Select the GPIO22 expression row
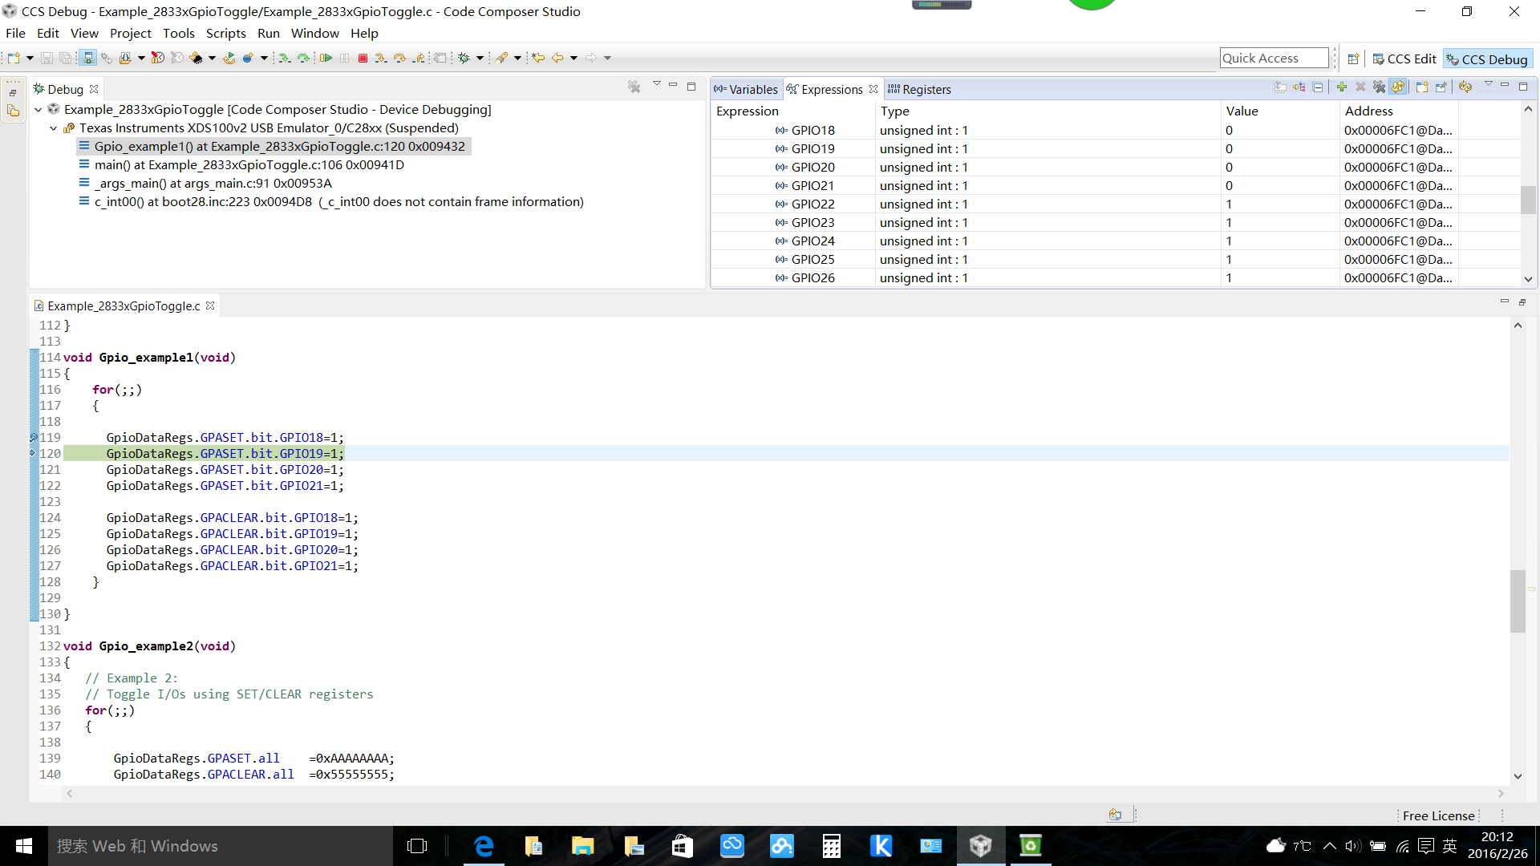The image size is (1540, 866). pyautogui.click(x=1115, y=204)
